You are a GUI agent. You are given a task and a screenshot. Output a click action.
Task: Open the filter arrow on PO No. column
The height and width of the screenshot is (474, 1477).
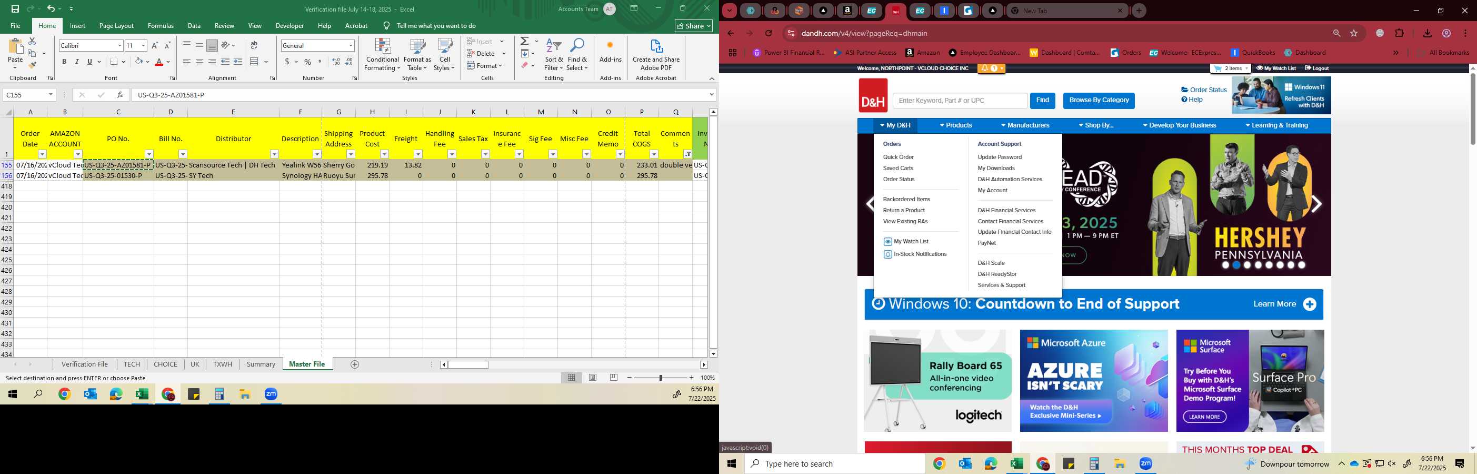click(149, 154)
